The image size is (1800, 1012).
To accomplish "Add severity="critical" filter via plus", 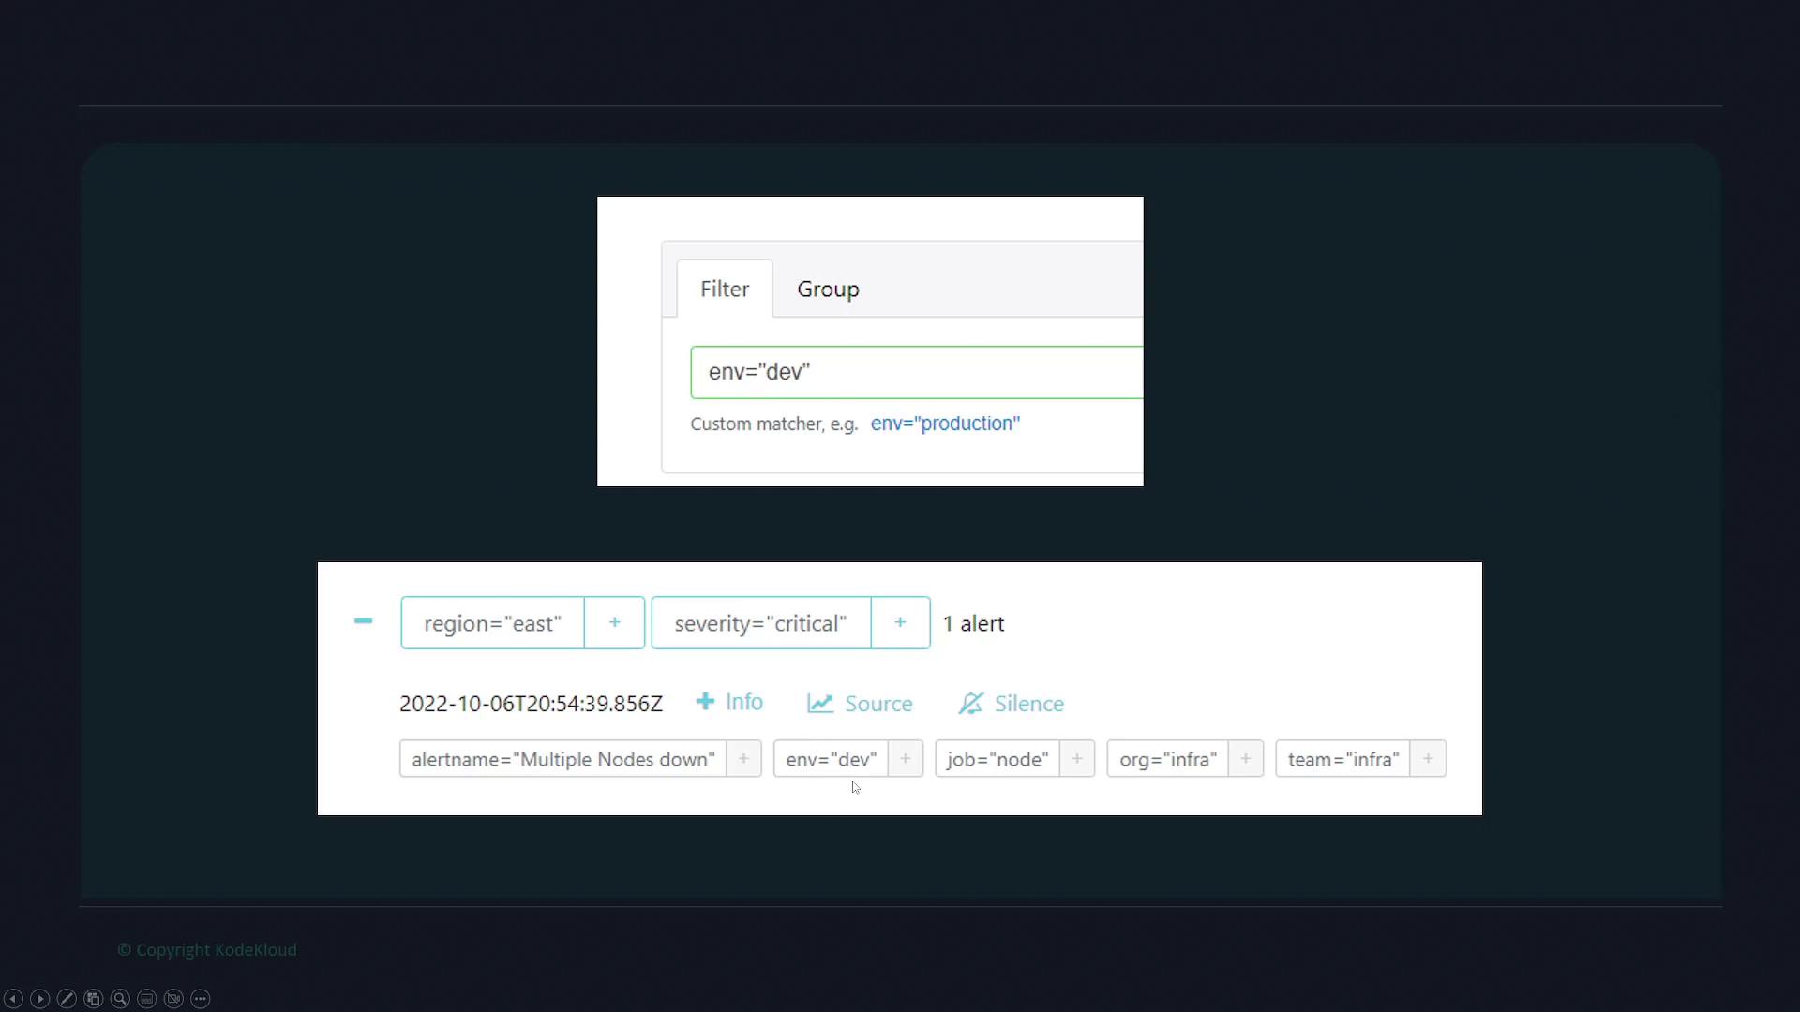I will tap(900, 622).
